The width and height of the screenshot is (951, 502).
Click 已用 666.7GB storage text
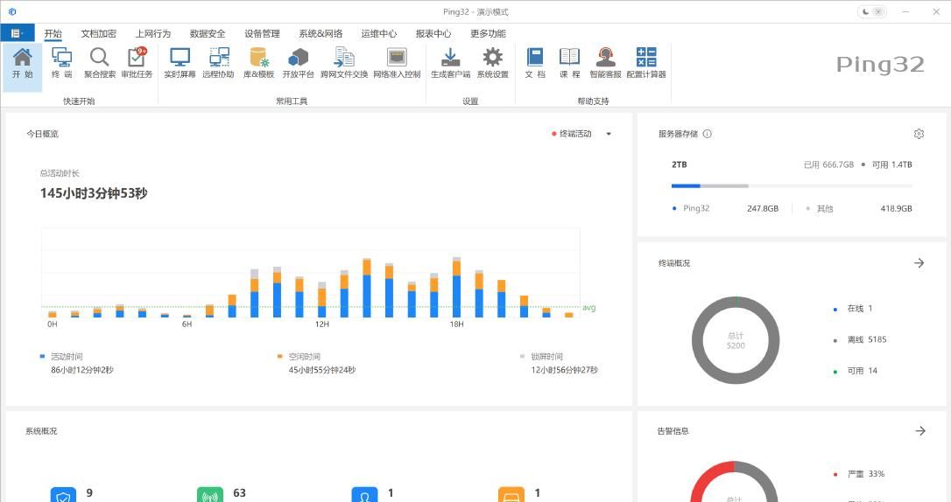coord(828,164)
